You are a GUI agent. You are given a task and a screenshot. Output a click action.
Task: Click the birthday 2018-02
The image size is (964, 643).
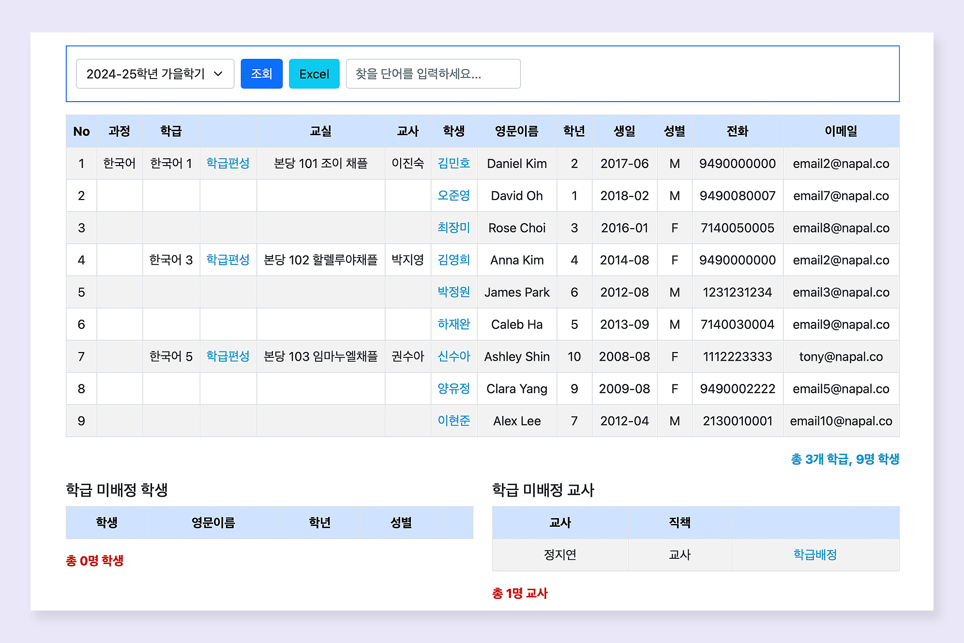pos(624,196)
